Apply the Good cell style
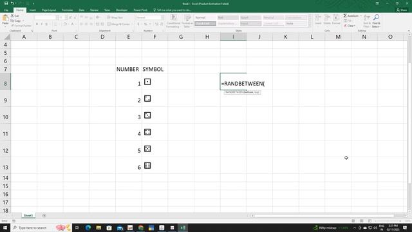412x232 pixels. [250, 17]
